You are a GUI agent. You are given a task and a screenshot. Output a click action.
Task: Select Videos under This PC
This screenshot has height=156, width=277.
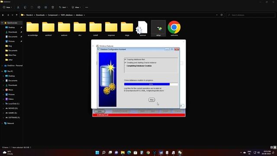pos(11,99)
